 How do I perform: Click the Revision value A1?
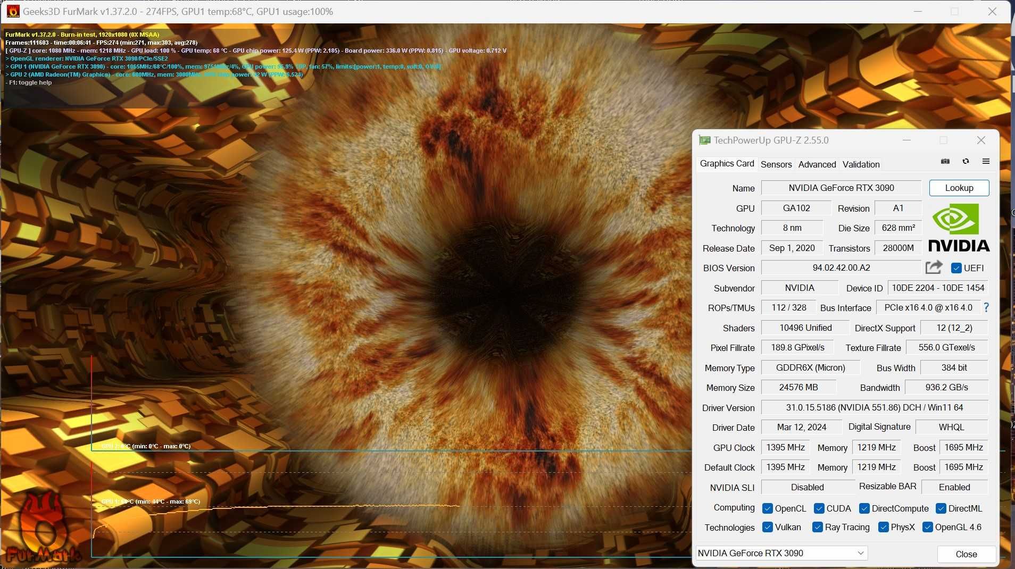tap(898, 208)
